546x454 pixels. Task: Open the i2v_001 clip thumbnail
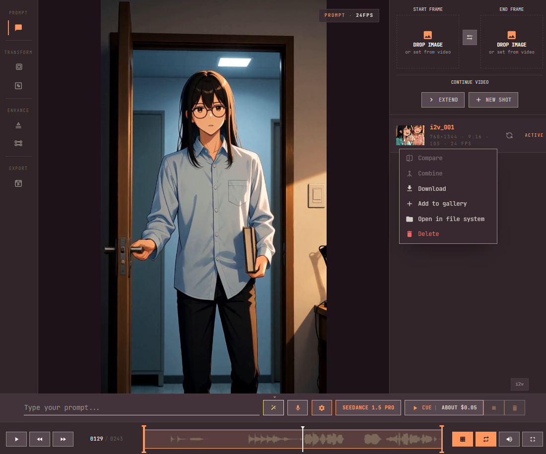click(410, 135)
